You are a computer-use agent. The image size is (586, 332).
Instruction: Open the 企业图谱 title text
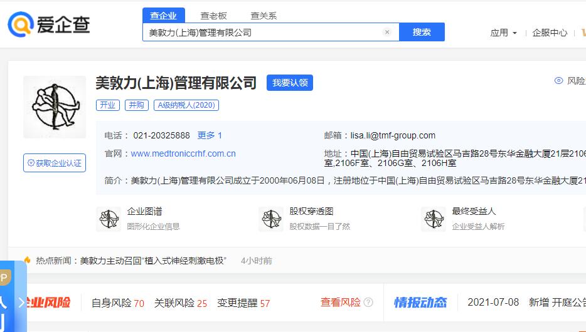[x=145, y=212]
